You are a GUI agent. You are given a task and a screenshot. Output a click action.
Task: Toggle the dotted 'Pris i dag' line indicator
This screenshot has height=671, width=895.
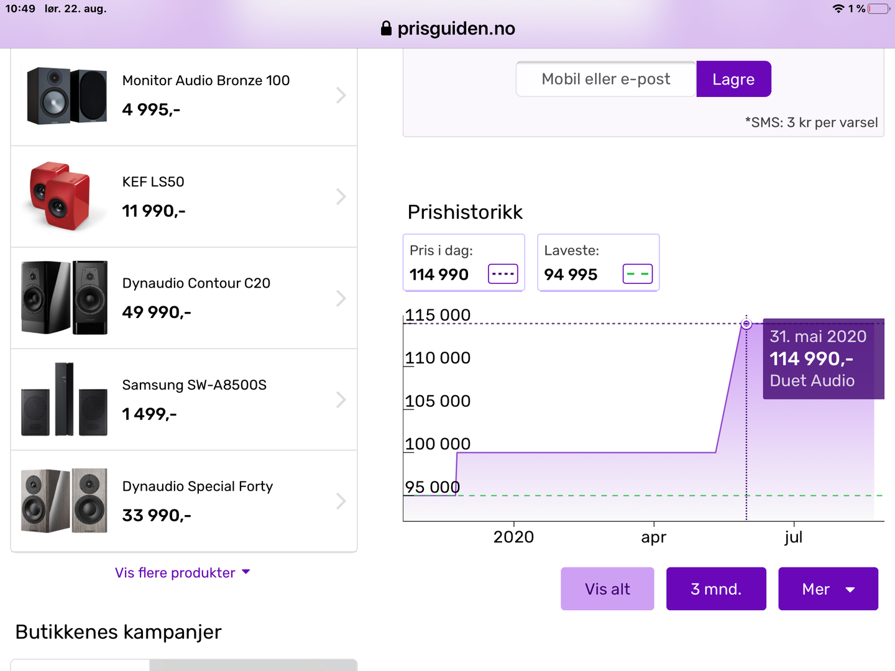pos(503,274)
